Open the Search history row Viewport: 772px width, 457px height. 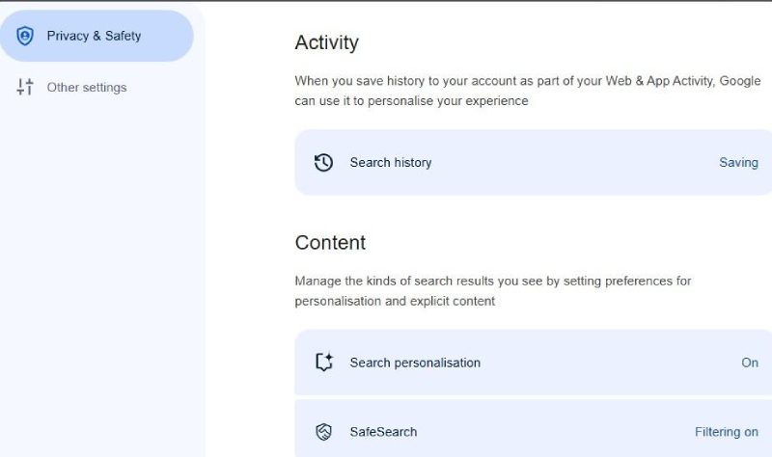click(534, 162)
